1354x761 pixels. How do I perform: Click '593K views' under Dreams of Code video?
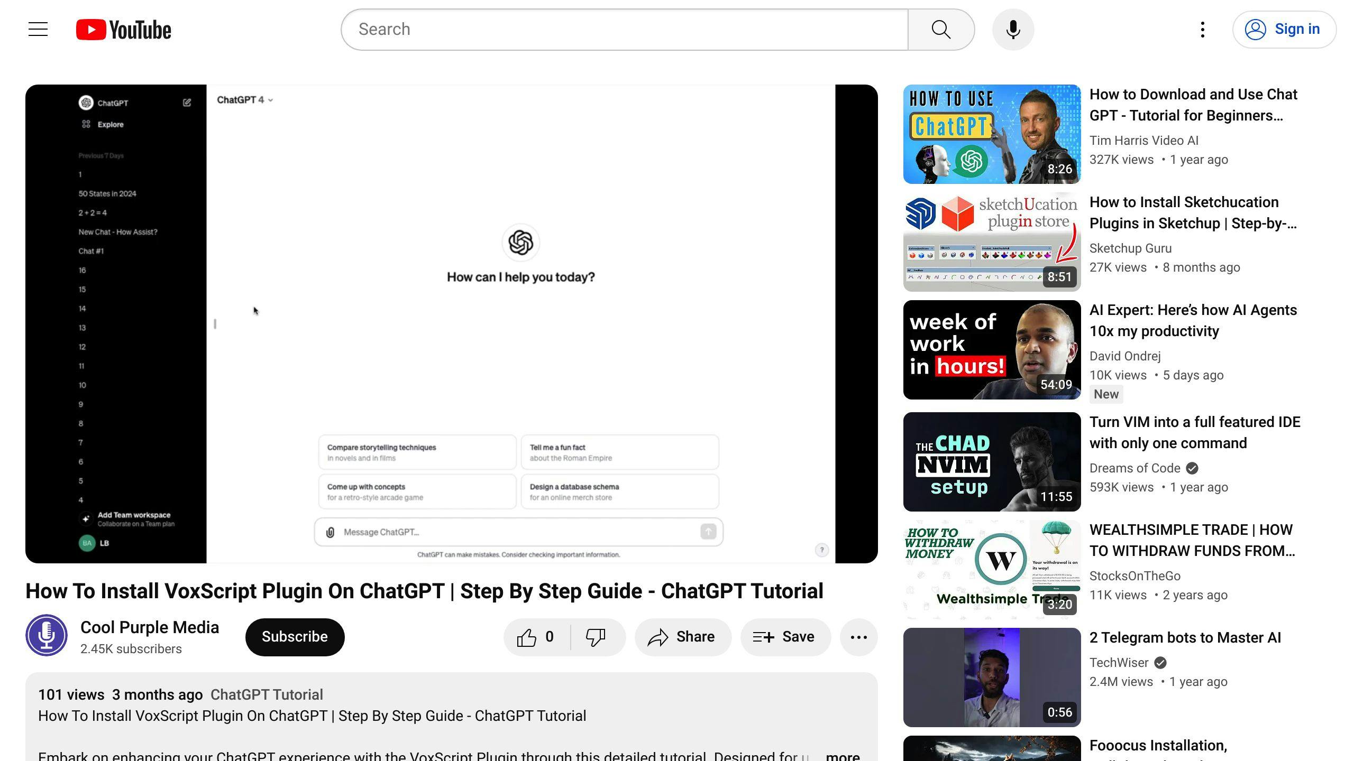pyautogui.click(x=1121, y=487)
